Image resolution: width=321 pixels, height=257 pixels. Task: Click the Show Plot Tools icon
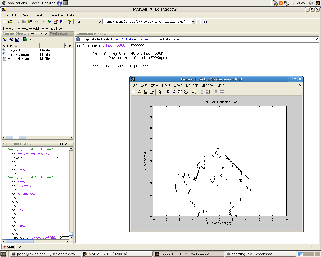click(x=222, y=92)
